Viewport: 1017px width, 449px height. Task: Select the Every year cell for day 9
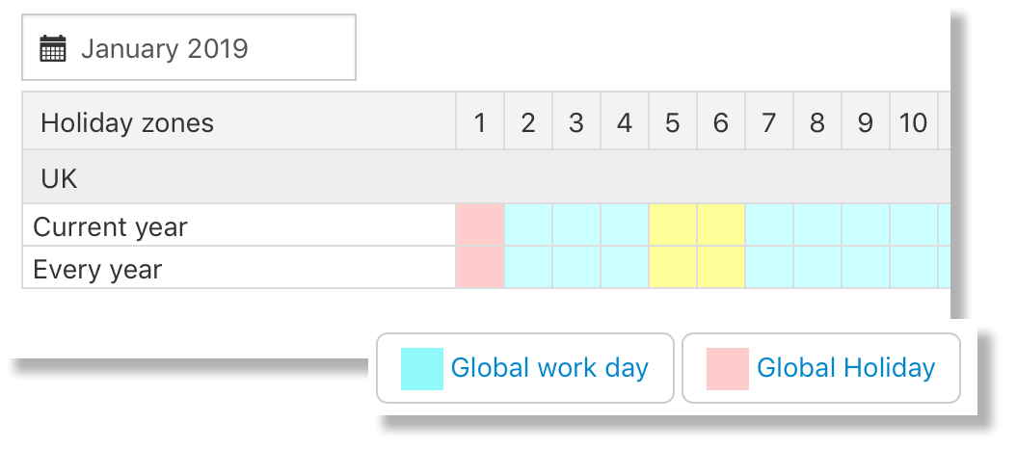coord(866,268)
